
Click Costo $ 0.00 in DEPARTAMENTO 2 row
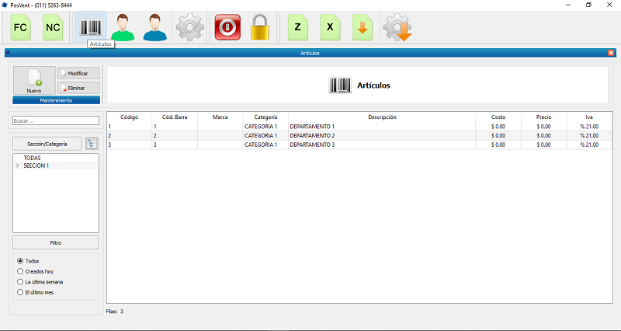pyautogui.click(x=498, y=135)
